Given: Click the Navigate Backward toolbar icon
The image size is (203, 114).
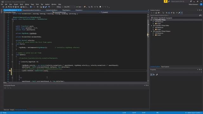Looking at the screenshot, I should point(31,7).
